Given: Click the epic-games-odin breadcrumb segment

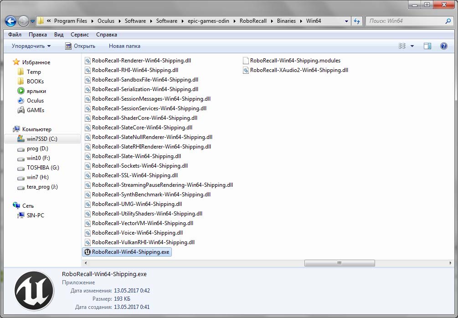Looking at the screenshot, I should point(208,21).
